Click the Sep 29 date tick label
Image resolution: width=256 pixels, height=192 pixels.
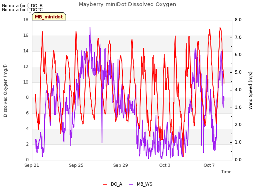tap(120, 165)
